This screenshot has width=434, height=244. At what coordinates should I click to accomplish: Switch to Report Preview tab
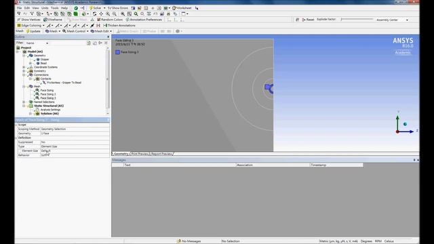[x=161, y=154]
